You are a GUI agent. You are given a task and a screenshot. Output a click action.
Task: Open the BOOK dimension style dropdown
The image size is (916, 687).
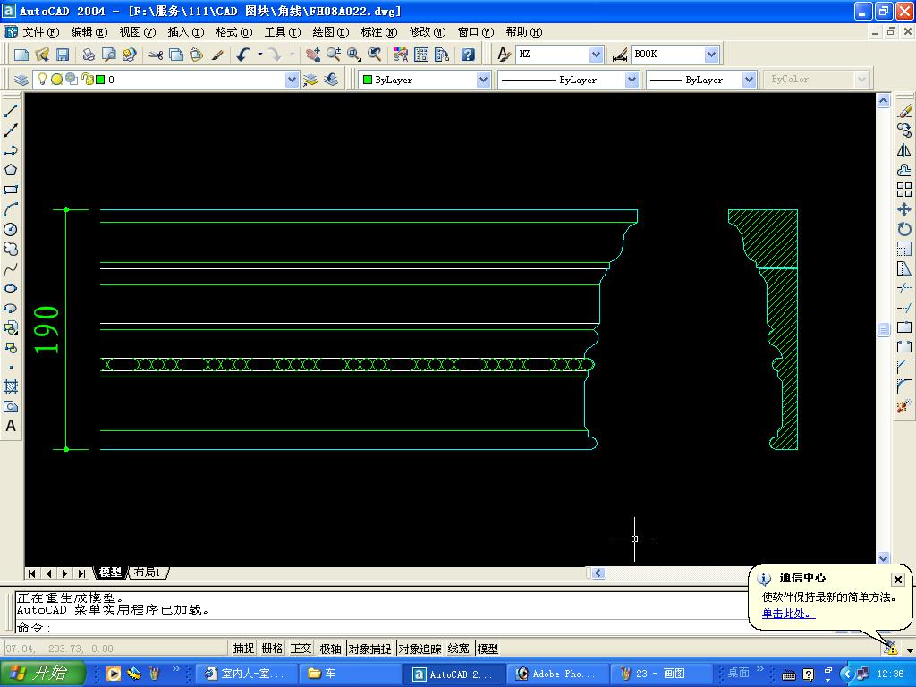tap(711, 55)
